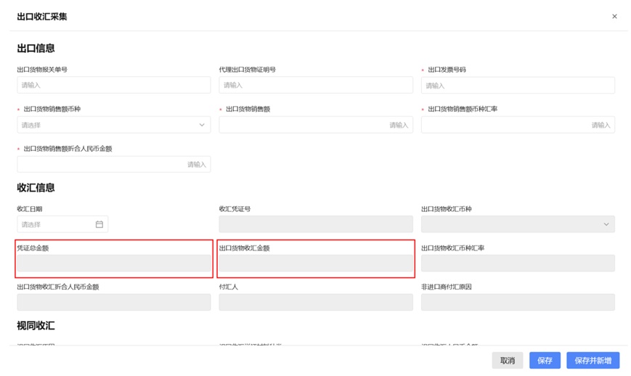Click the 非进口商付汇原因 field
The height and width of the screenshot is (376, 631).
(517, 302)
